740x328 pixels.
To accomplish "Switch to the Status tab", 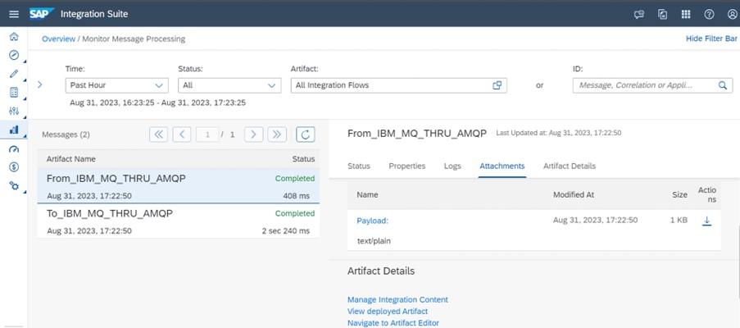I will [x=359, y=166].
